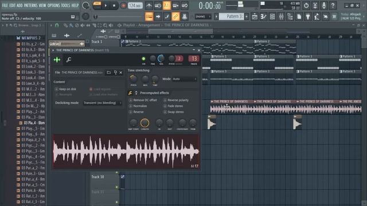
Task: Open the project info page icon
Action: [299, 17]
